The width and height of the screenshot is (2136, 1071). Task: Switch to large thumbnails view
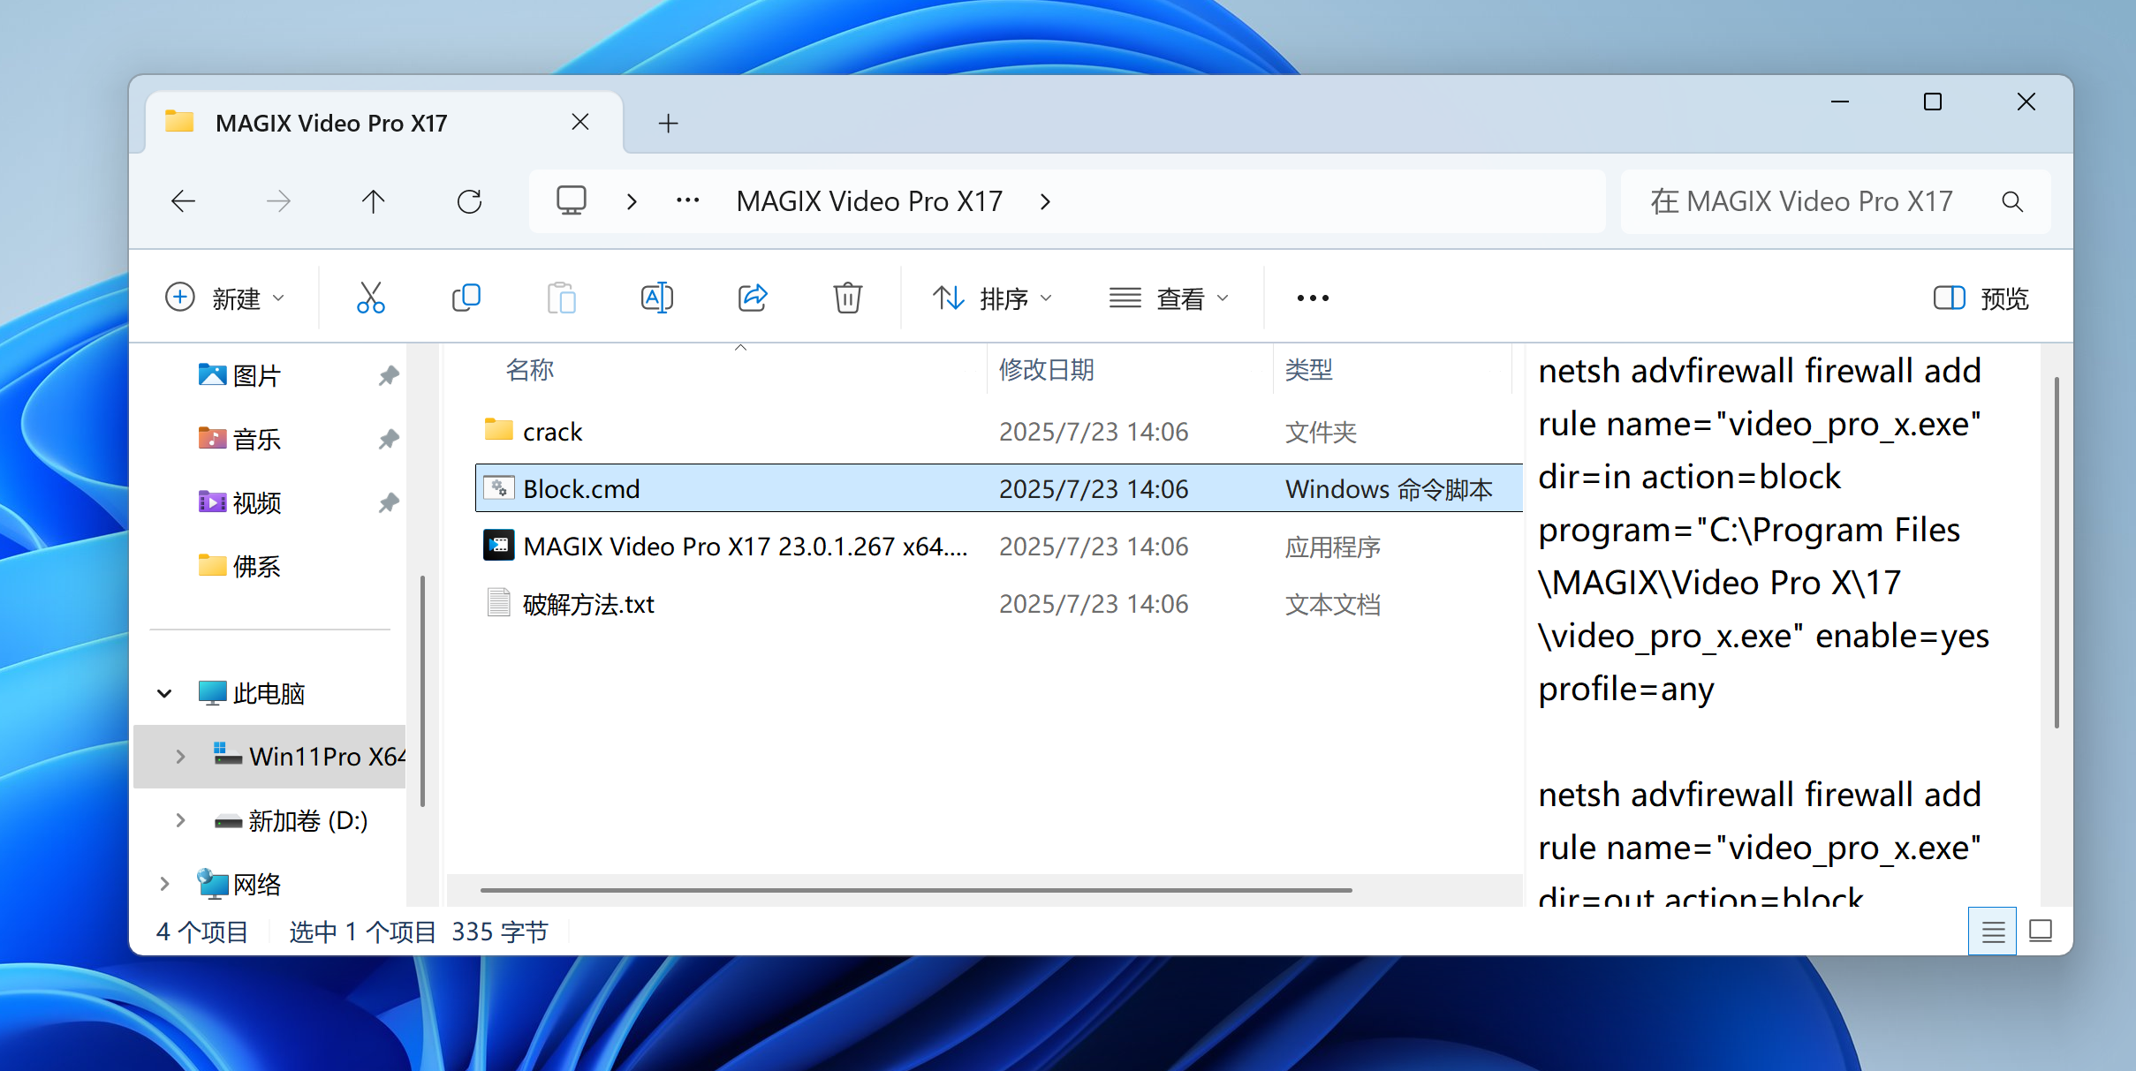(2041, 931)
